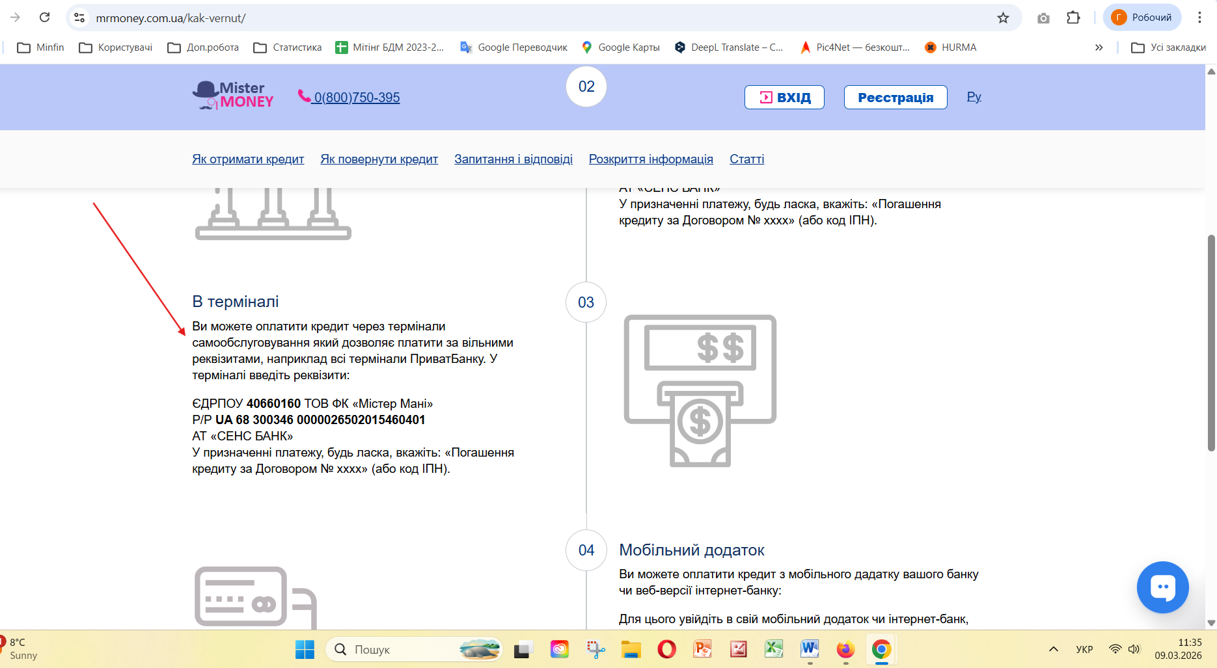Screen dimensions: 1217x668
Task: Open Snipping Tool on the taskbar
Action: [595, 649]
